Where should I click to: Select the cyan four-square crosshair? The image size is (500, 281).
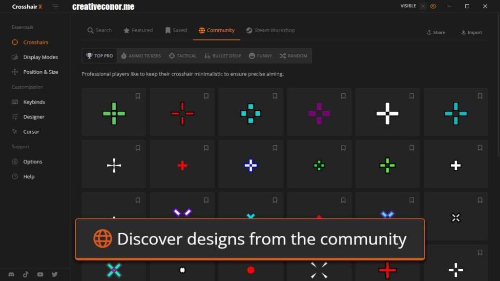click(250, 113)
